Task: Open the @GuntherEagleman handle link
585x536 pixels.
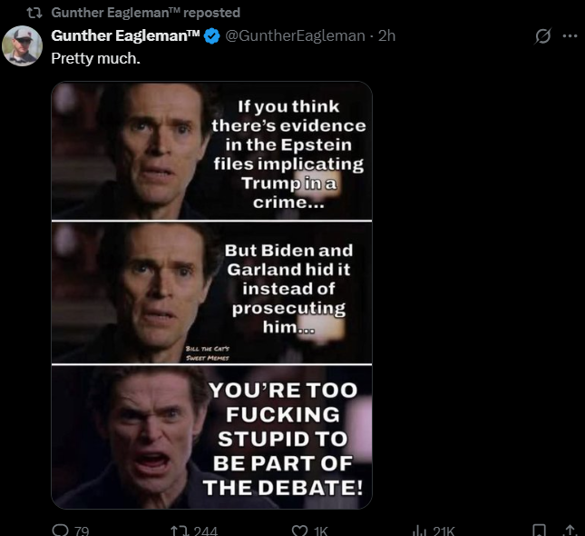Action: coord(296,36)
